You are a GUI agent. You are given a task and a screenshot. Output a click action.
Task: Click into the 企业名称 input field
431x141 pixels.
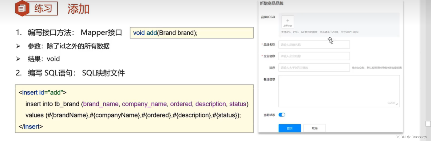point(314,56)
